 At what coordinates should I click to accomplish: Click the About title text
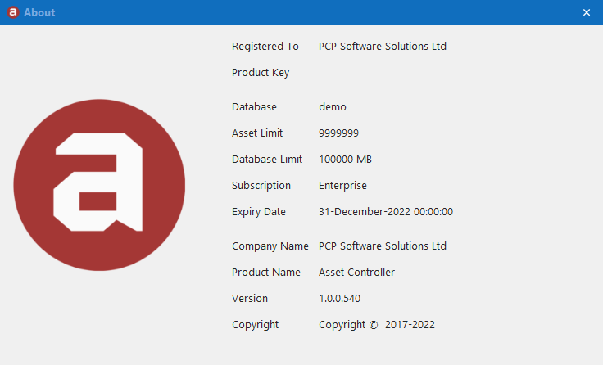tap(39, 12)
